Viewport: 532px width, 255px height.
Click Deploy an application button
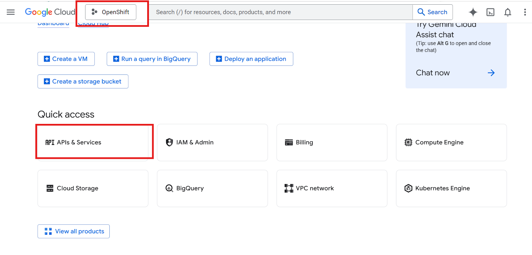pos(251,59)
